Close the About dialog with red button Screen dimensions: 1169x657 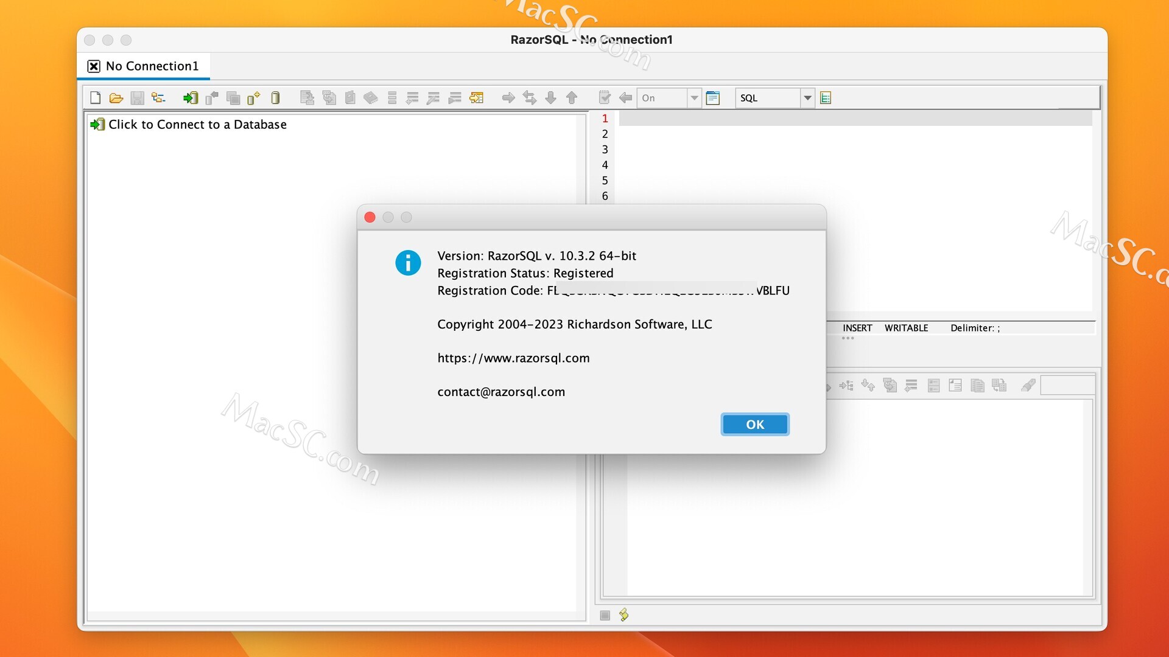[370, 217]
